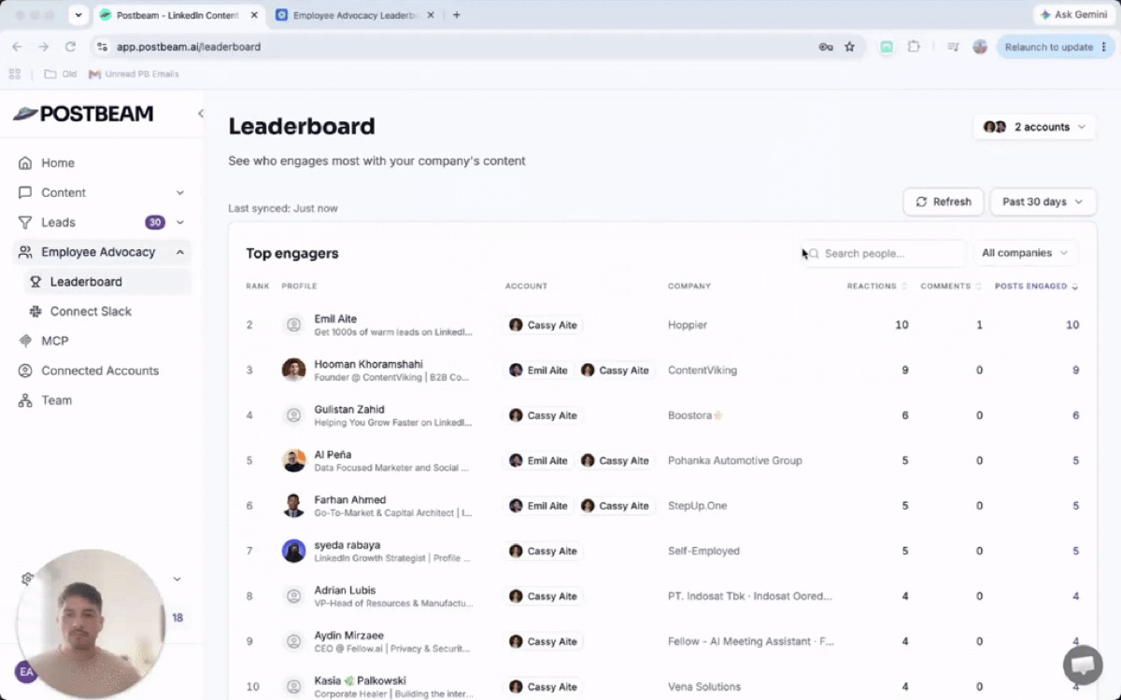Open the tab search dropdown arrow
1121x700 pixels.
coord(78,15)
